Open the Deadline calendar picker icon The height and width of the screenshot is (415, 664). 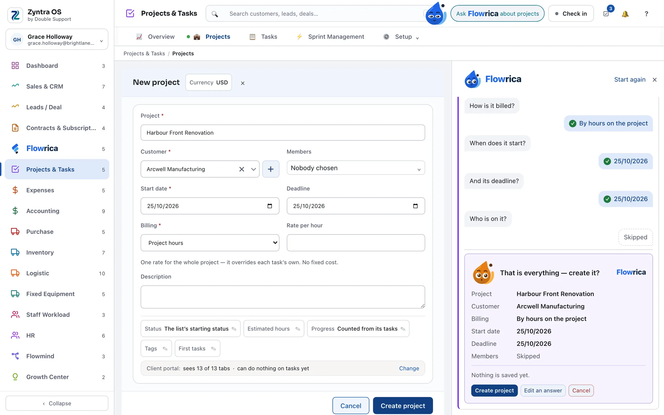coord(415,206)
